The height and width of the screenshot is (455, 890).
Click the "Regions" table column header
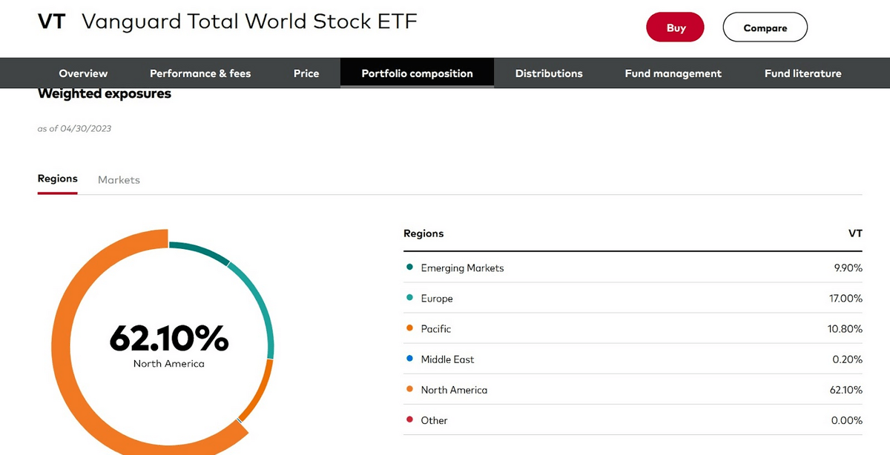[423, 233]
